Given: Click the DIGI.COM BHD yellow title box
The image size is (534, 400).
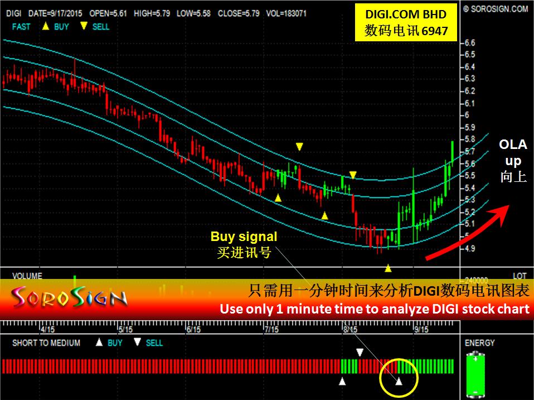Looking at the screenshot, I should pos(406,22).
